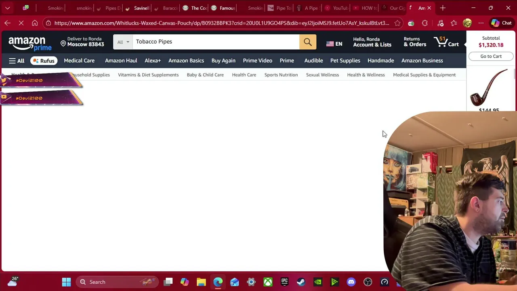
Task: Switch to The Coc tab
Action: click(x=195, y=8)
